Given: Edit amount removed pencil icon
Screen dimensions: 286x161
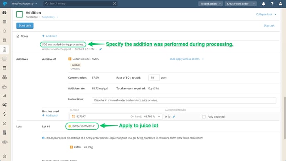Looking at the screenshot, I should (x=174, y=116).
